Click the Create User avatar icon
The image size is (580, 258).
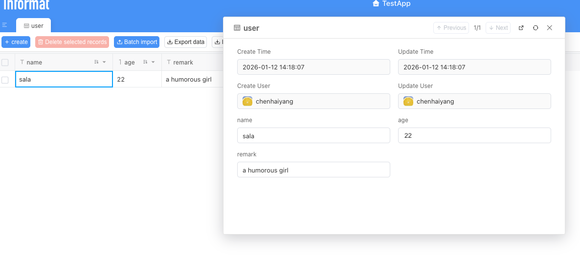tap(247, 102)
